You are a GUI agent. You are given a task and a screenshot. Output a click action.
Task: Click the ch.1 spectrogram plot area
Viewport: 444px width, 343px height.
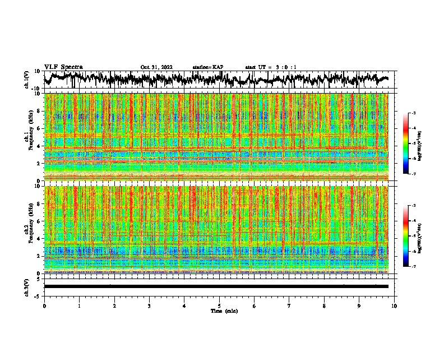[216, 137]
